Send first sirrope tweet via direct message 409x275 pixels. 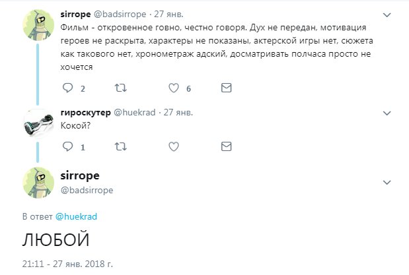227,88
